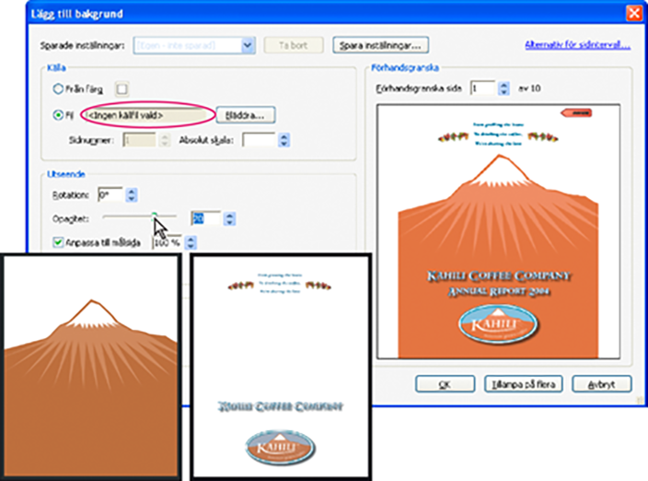Screen dimensions: 648x481
Task: Click the document-without-background page thumbnail
Action: [280, 367]
